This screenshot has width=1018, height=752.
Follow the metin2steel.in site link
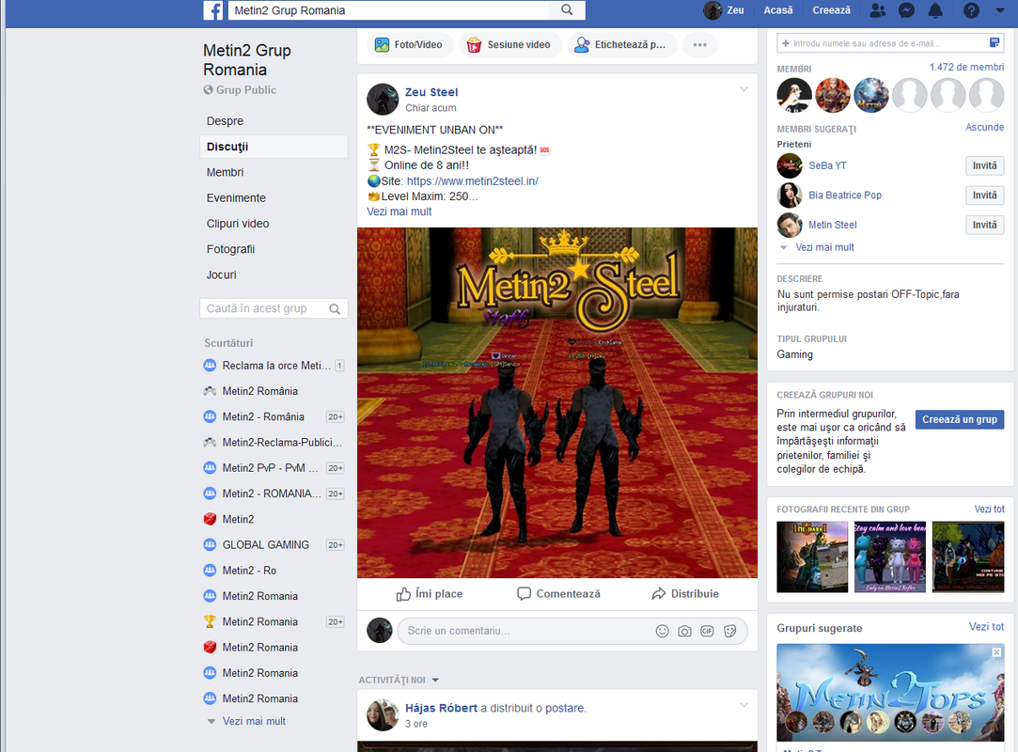(x=472, y=181)
